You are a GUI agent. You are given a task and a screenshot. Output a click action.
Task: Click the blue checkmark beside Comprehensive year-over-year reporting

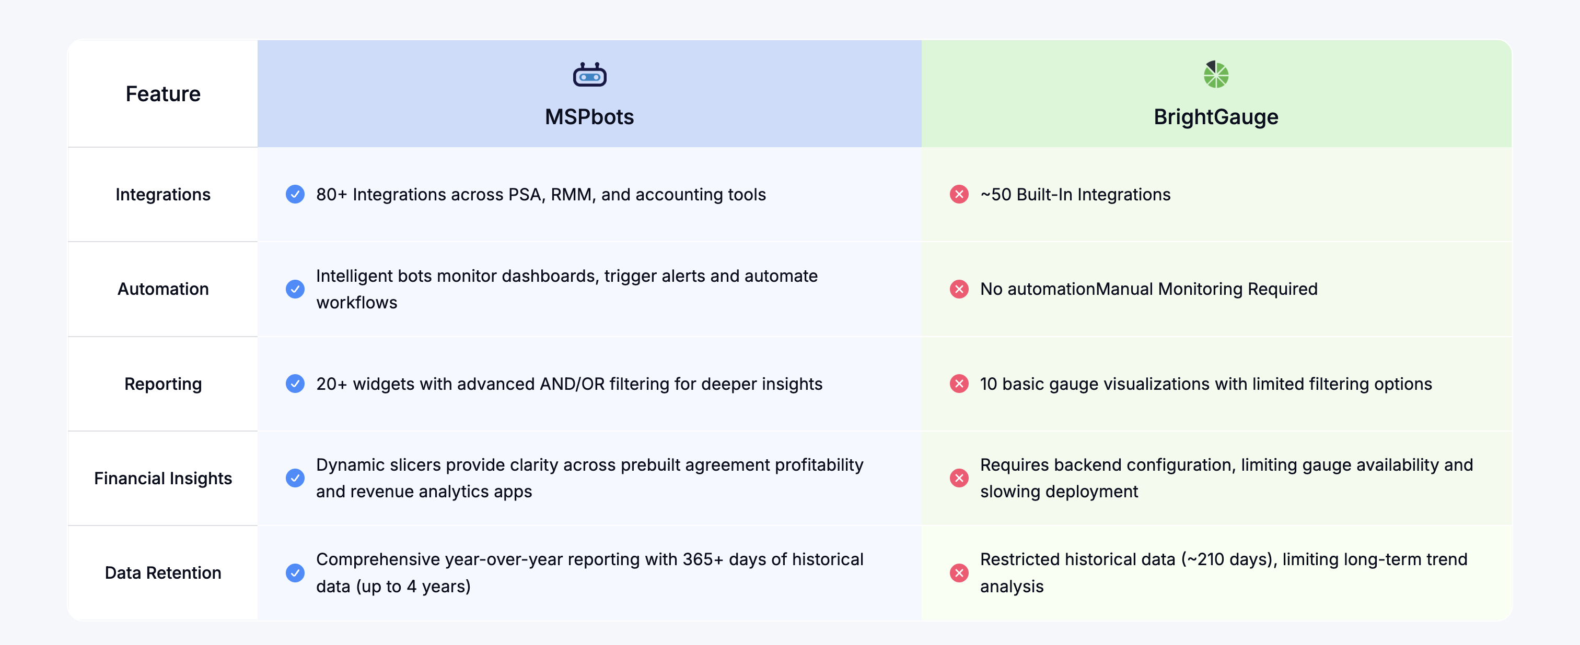295,572
